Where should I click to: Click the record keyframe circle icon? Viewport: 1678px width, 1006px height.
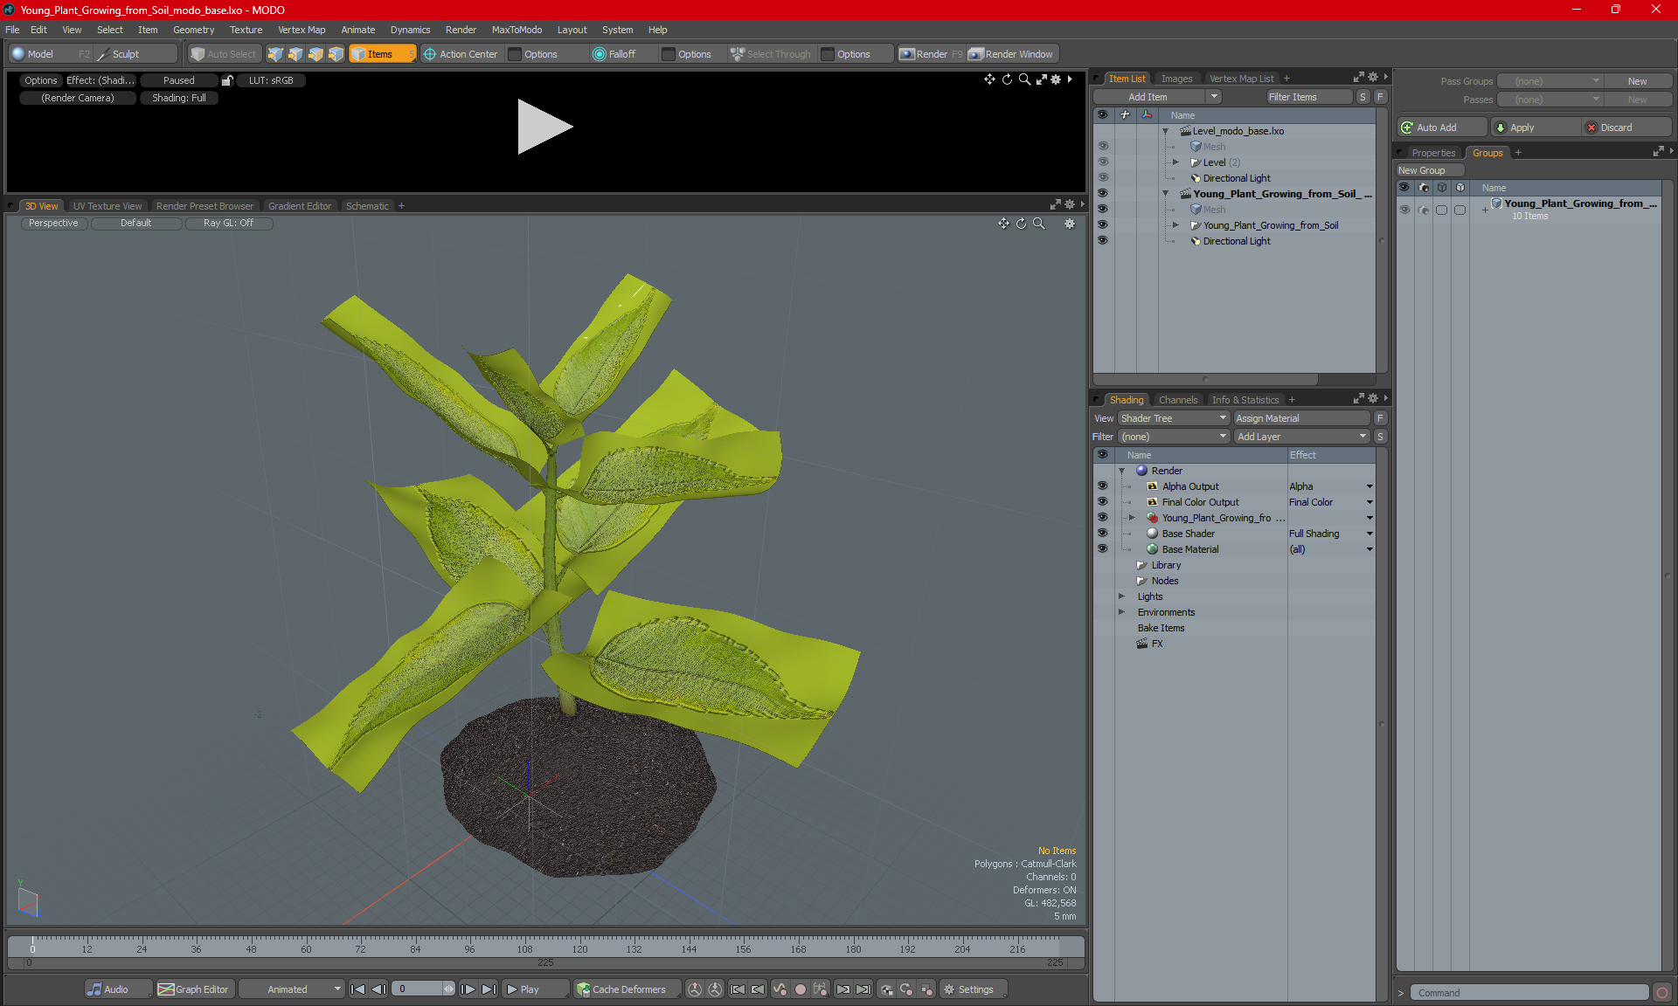click(800, 989)
